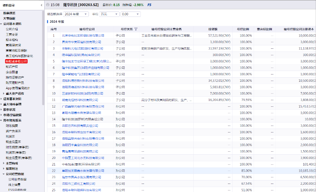Viewport: 316px width, 192px height.
Task: Click the clock icon beside 15:08
Action: point(48,5)
